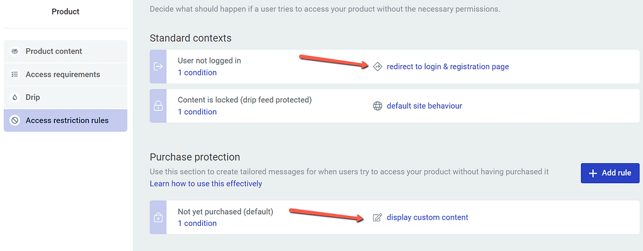Click the globe icon for default site behaviour
The width and height of the screenshot is (643, 251).
[x=377, y=106]
